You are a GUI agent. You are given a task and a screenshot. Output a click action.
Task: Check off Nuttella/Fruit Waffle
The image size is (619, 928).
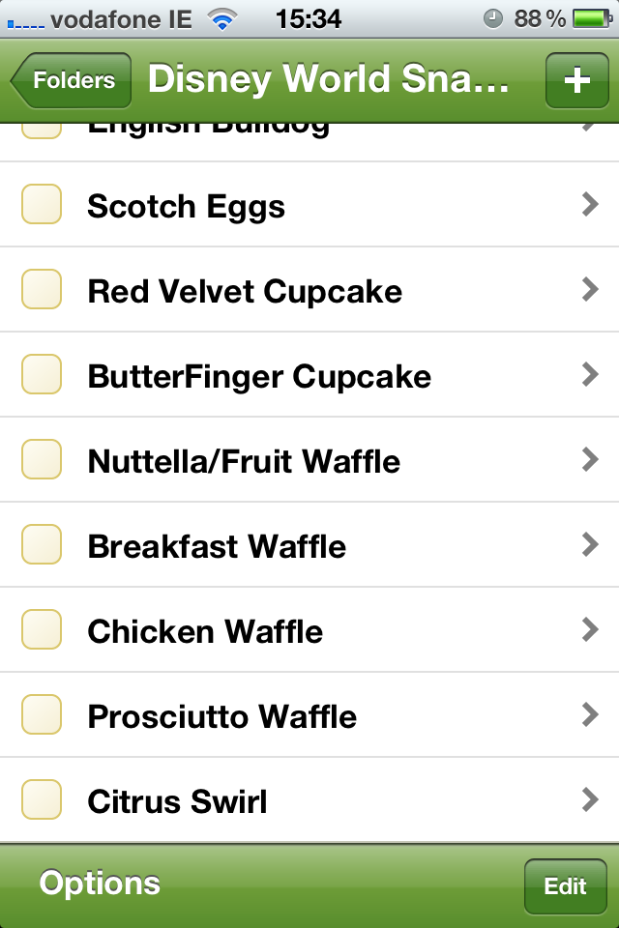pyautogui.click(x=42, y=461)
